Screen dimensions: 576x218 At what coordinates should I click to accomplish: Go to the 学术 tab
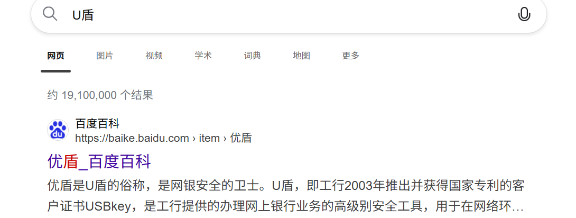tap(203, 56)
